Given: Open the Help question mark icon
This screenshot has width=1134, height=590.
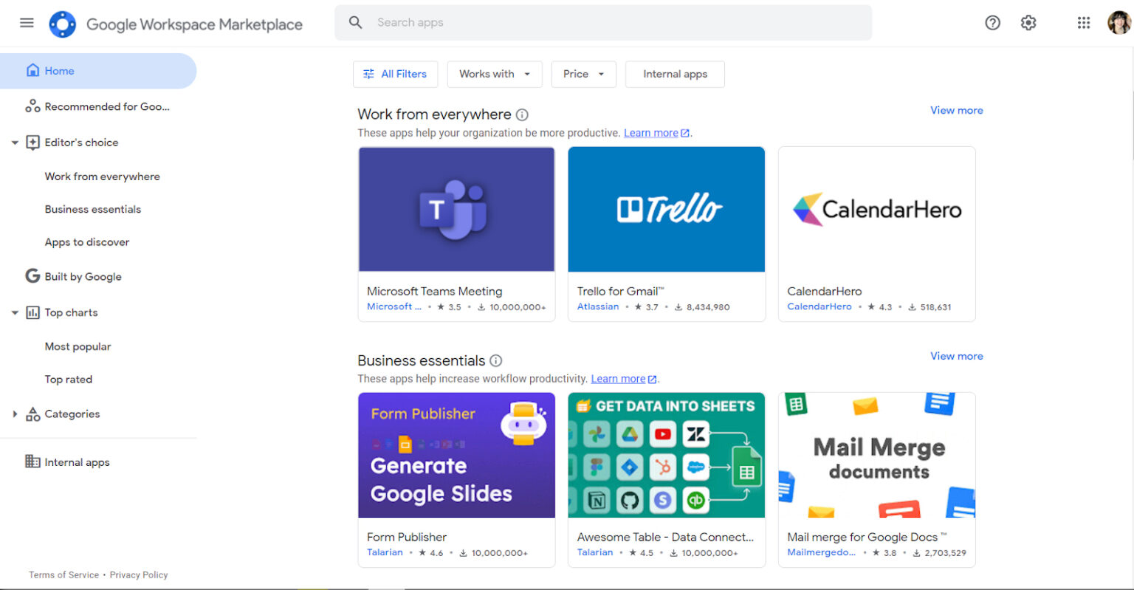Looking at the screenshot, I should (992, 23).
